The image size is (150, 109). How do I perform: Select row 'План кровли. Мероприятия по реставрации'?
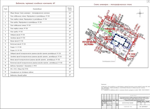pos(38,22)
